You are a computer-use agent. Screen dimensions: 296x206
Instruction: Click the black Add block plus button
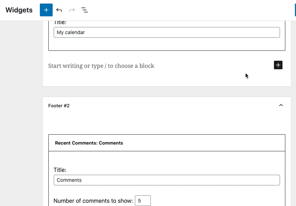click(x=278, y=65)
